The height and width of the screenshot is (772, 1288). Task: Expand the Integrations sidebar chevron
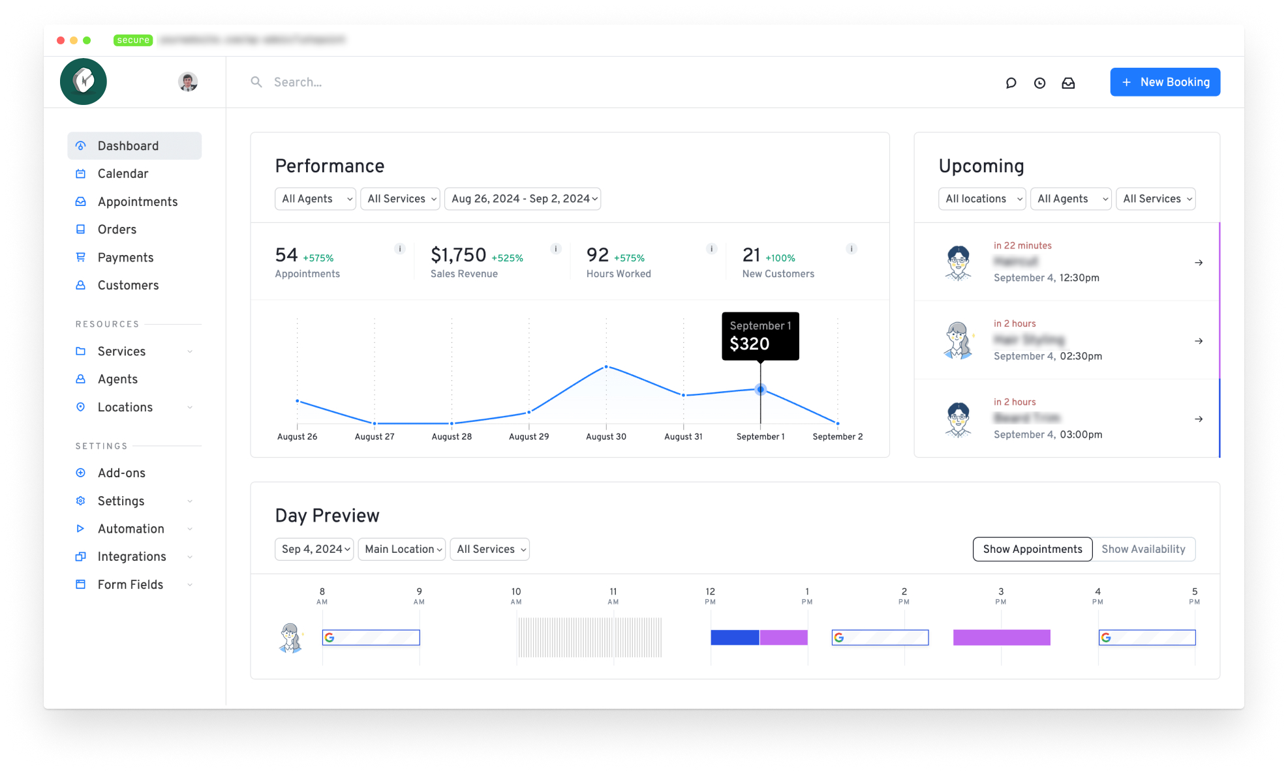tap(190, 556)
